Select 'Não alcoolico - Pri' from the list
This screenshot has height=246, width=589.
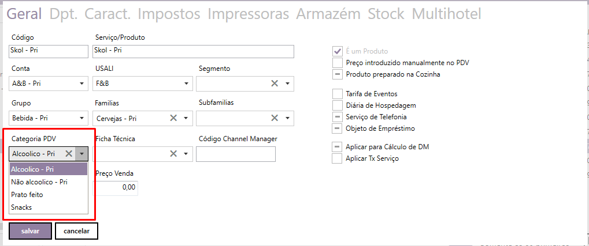pyautogui.click(x=39, y=182)
